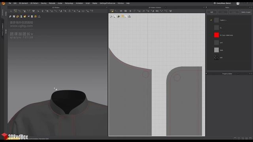Open the Edit menu
Image resolution: width=253 pixels, height=142 pixels.
(x=15, y=3)
